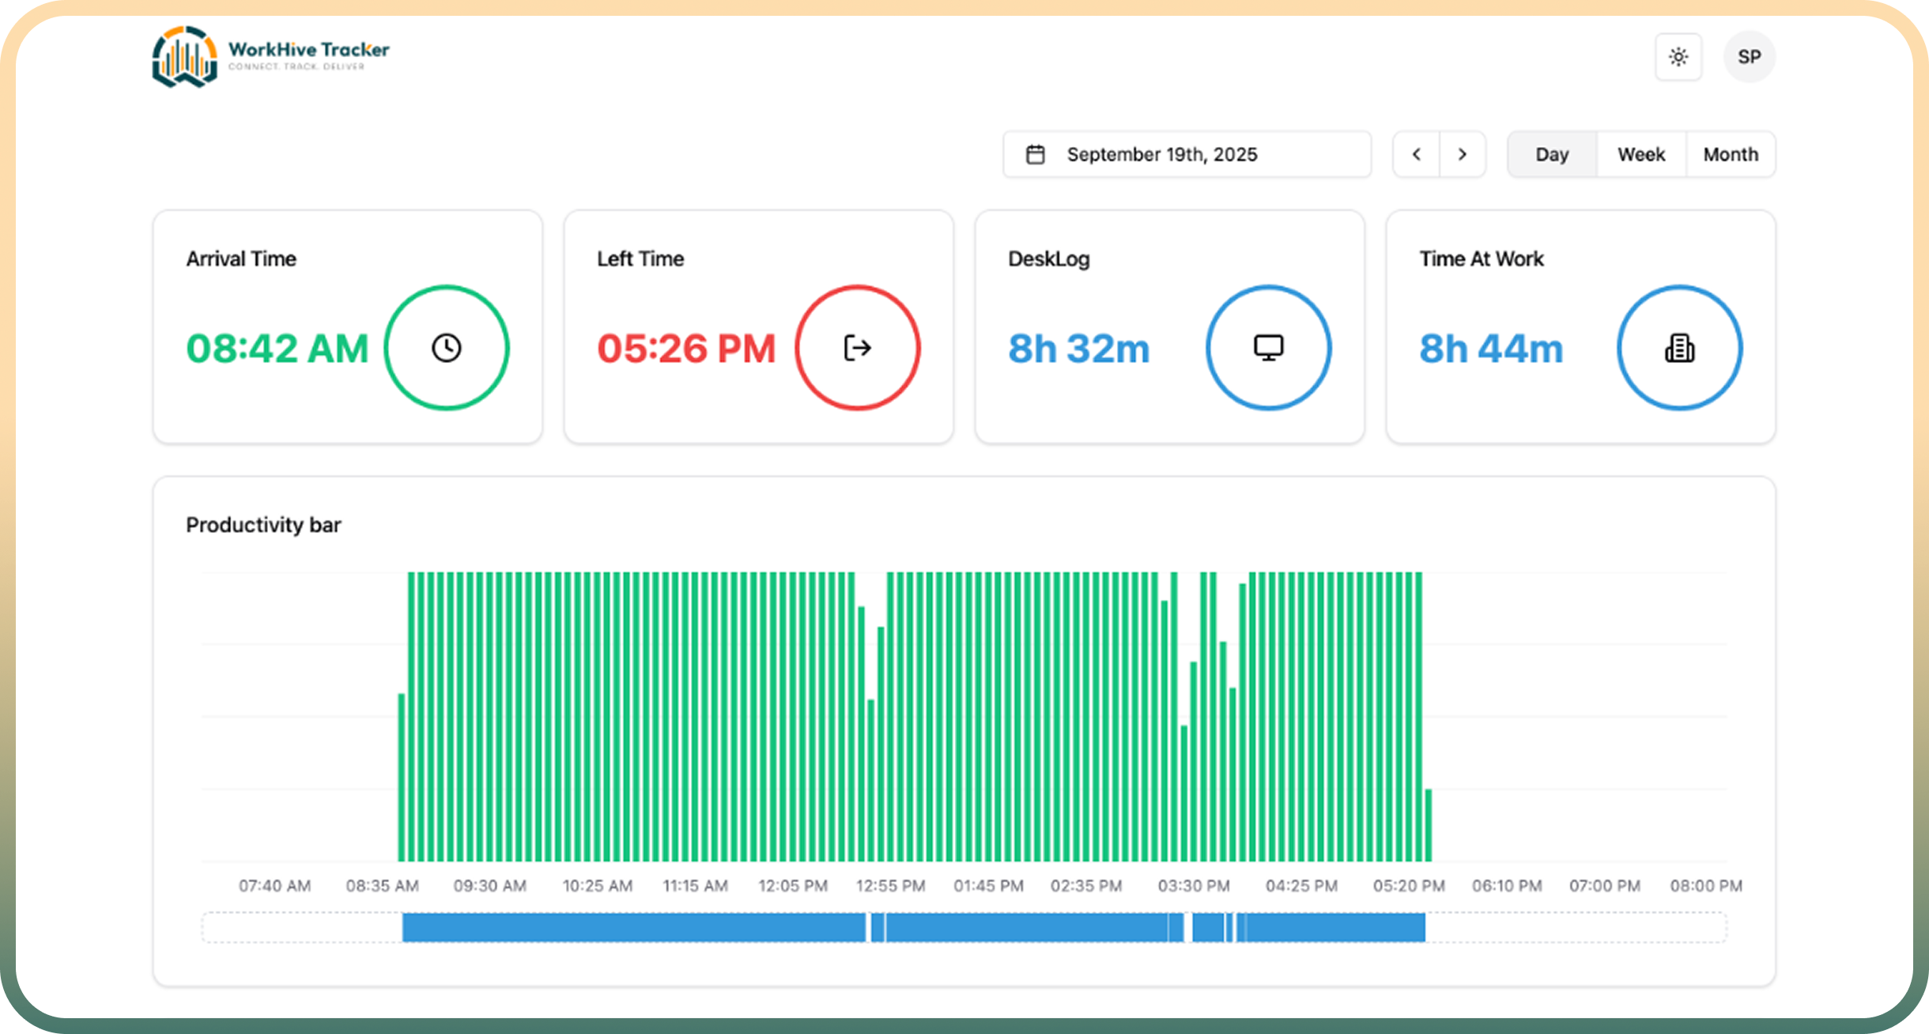Click the 12:55 PM axis label
Image resolution: width=1929 pixels, height=1034 pixels.
[x=890, y=886]
